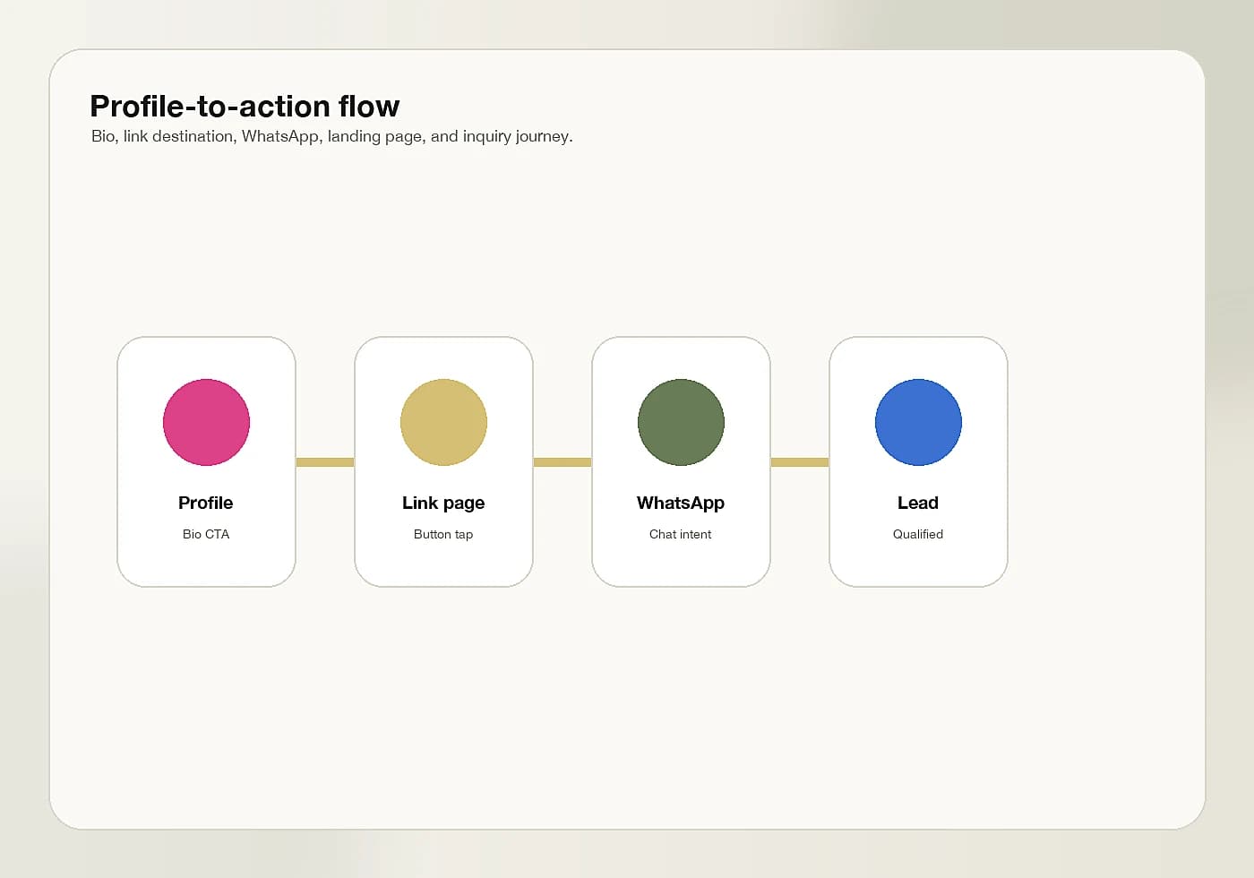Click the blue Lead circle
This screenshot has width=1254, height=878.
918,422
